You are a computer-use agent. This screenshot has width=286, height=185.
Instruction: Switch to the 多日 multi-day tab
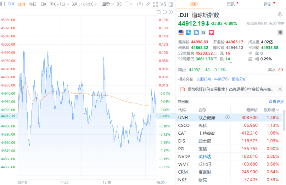[33, 4]
